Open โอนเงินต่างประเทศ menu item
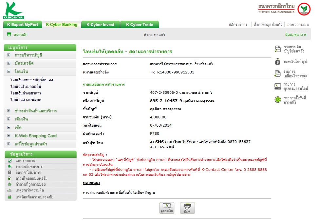The width and height of the screenshot is (319, 224). coord(26,100)
